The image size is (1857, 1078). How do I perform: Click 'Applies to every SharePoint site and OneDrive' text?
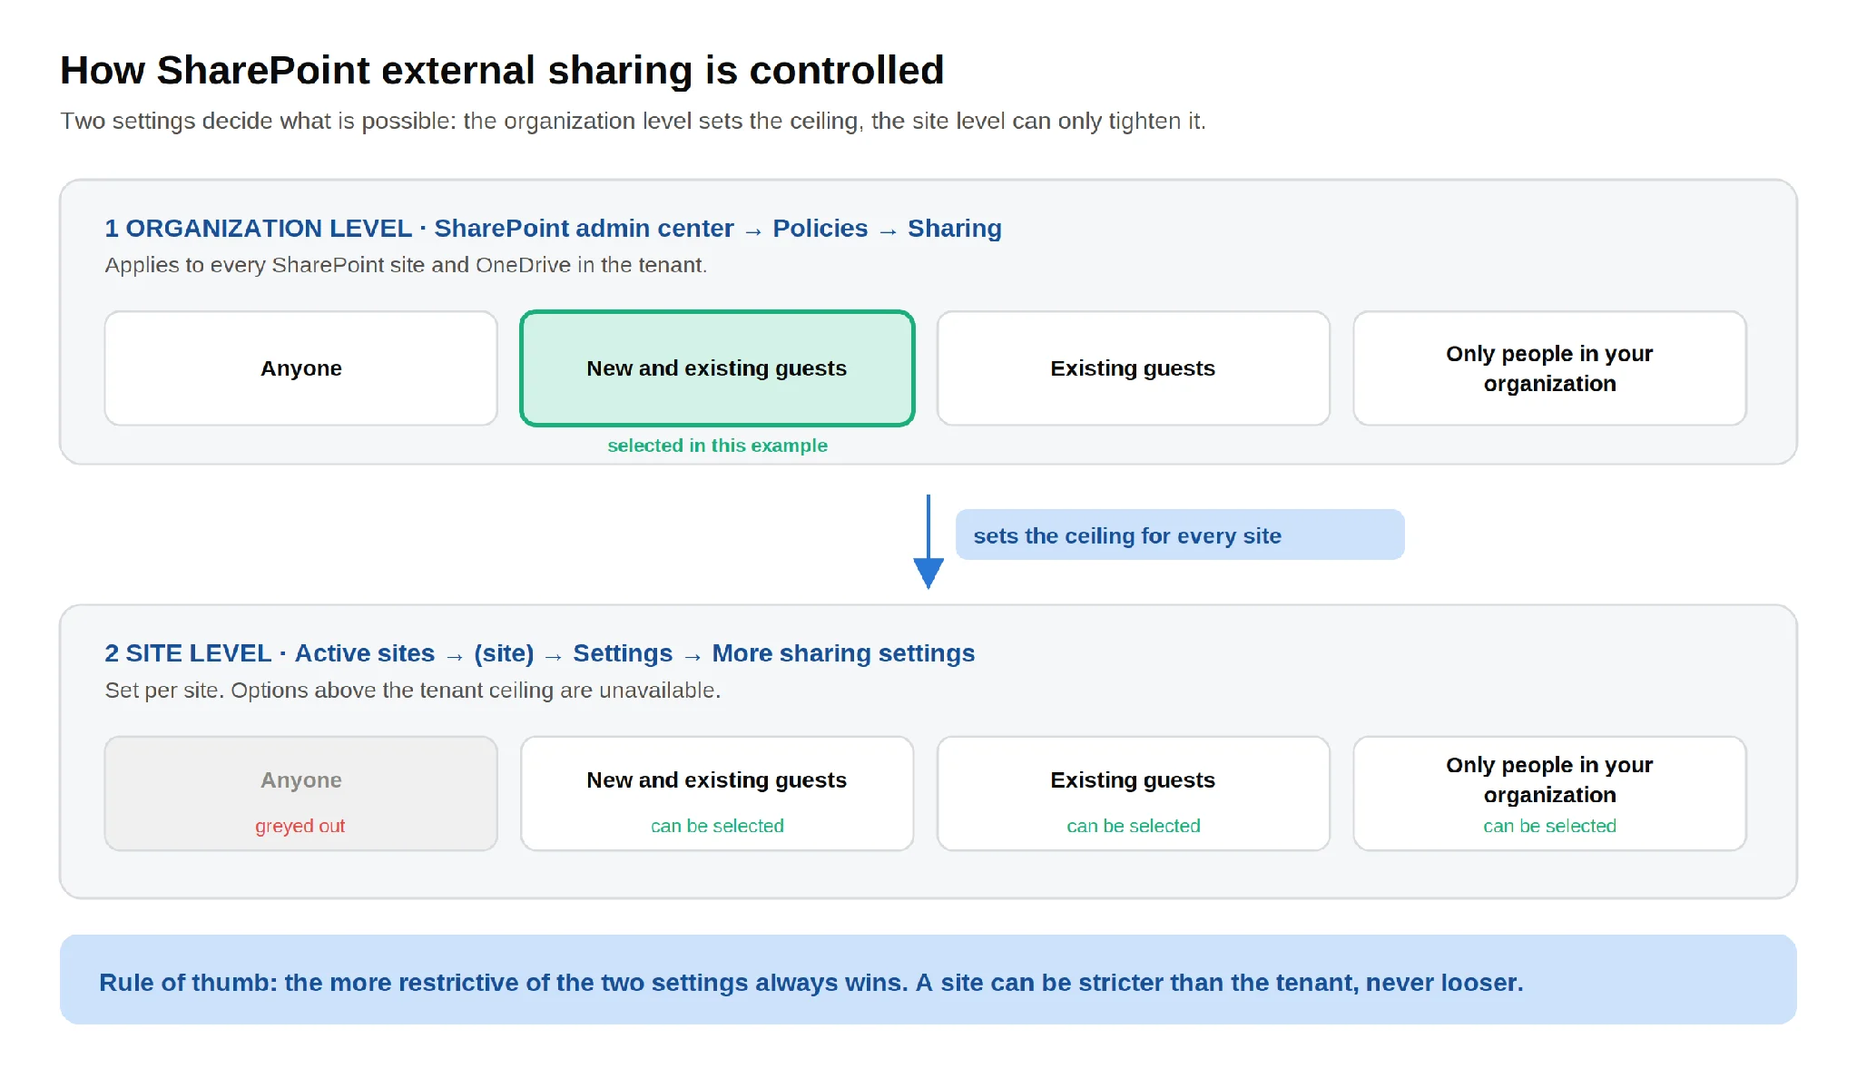pos(406,265)
